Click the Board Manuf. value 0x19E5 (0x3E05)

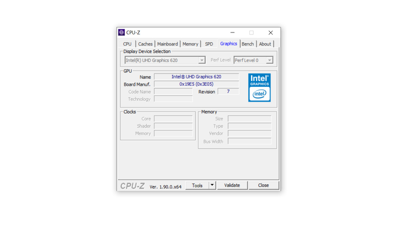click(x=196, y=84)
